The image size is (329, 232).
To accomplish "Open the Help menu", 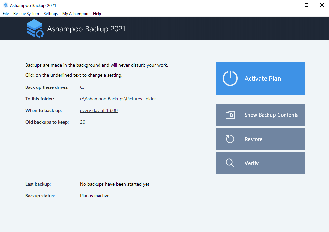I will [x=97, y=14].
